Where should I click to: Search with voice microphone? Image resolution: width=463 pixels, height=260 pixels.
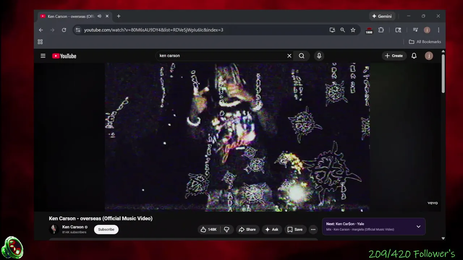(319, 56)
